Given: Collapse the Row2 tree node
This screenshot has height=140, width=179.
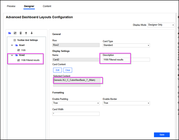Looking at the screenshot, I should 12,55.
